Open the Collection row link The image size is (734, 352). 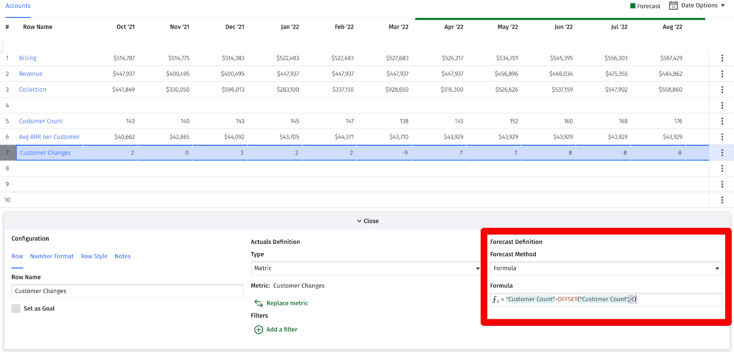pyautogui.click(x=33, y=89)
